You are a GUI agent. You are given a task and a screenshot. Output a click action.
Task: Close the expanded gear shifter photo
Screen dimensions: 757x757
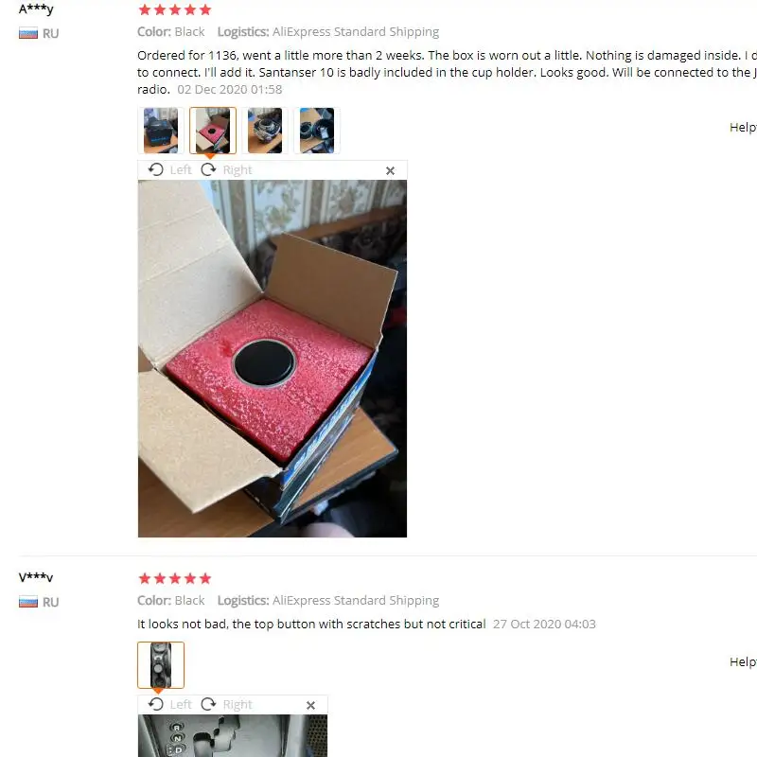311,705
